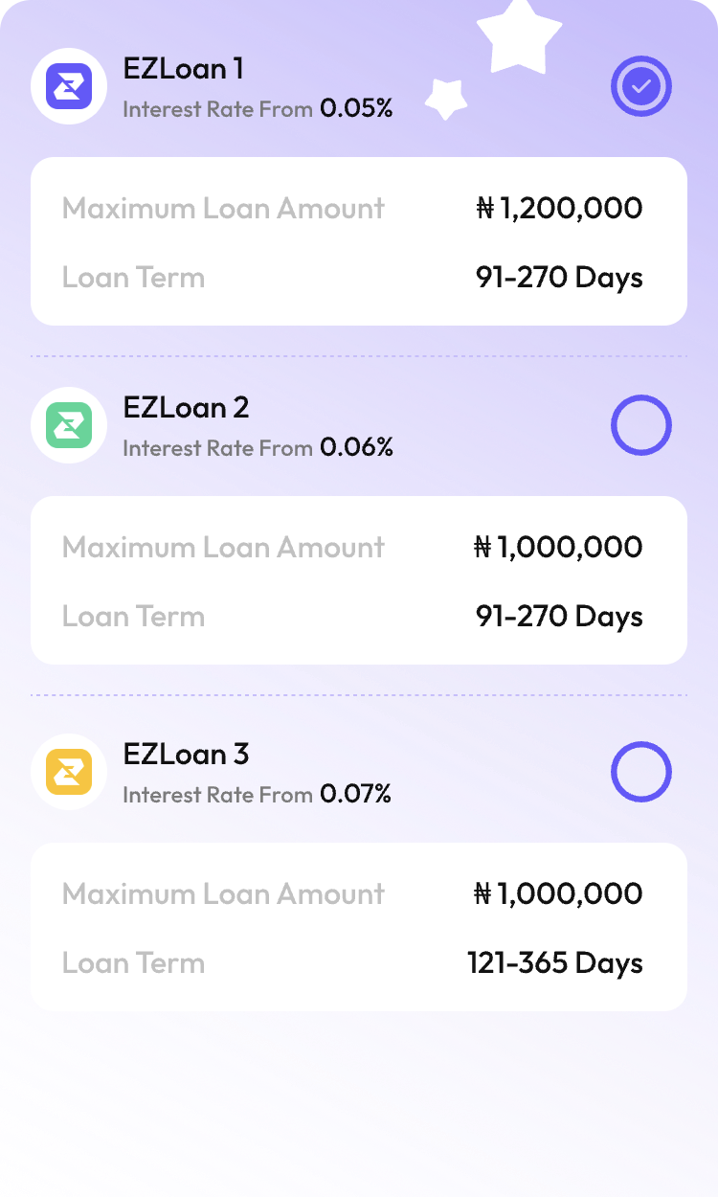Click the 0.06% interest rate text
The height and width of the screenshot is (1197, 718).
click(x=356, y=447)
